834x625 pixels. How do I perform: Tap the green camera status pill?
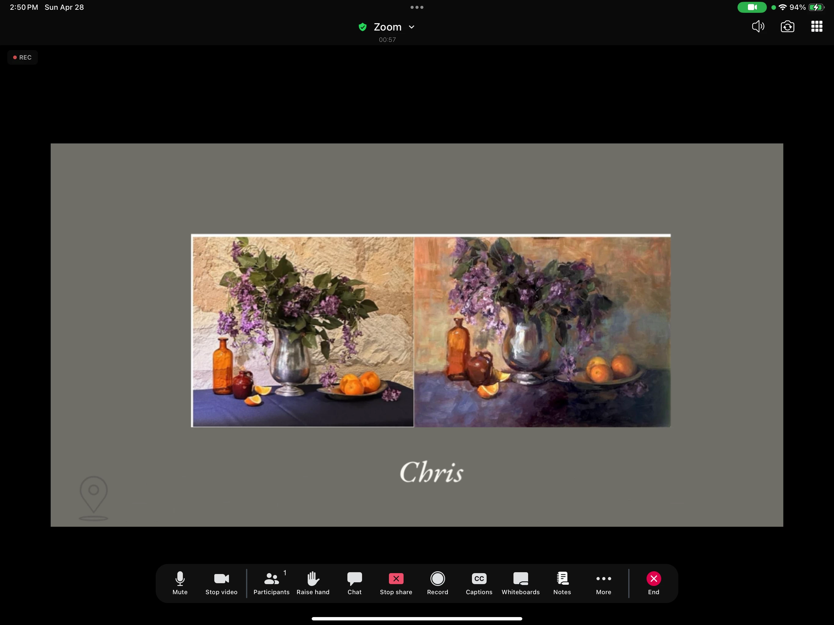752,7
